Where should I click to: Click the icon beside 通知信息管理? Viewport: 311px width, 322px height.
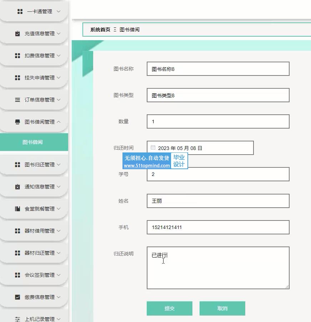pos(17,187)
